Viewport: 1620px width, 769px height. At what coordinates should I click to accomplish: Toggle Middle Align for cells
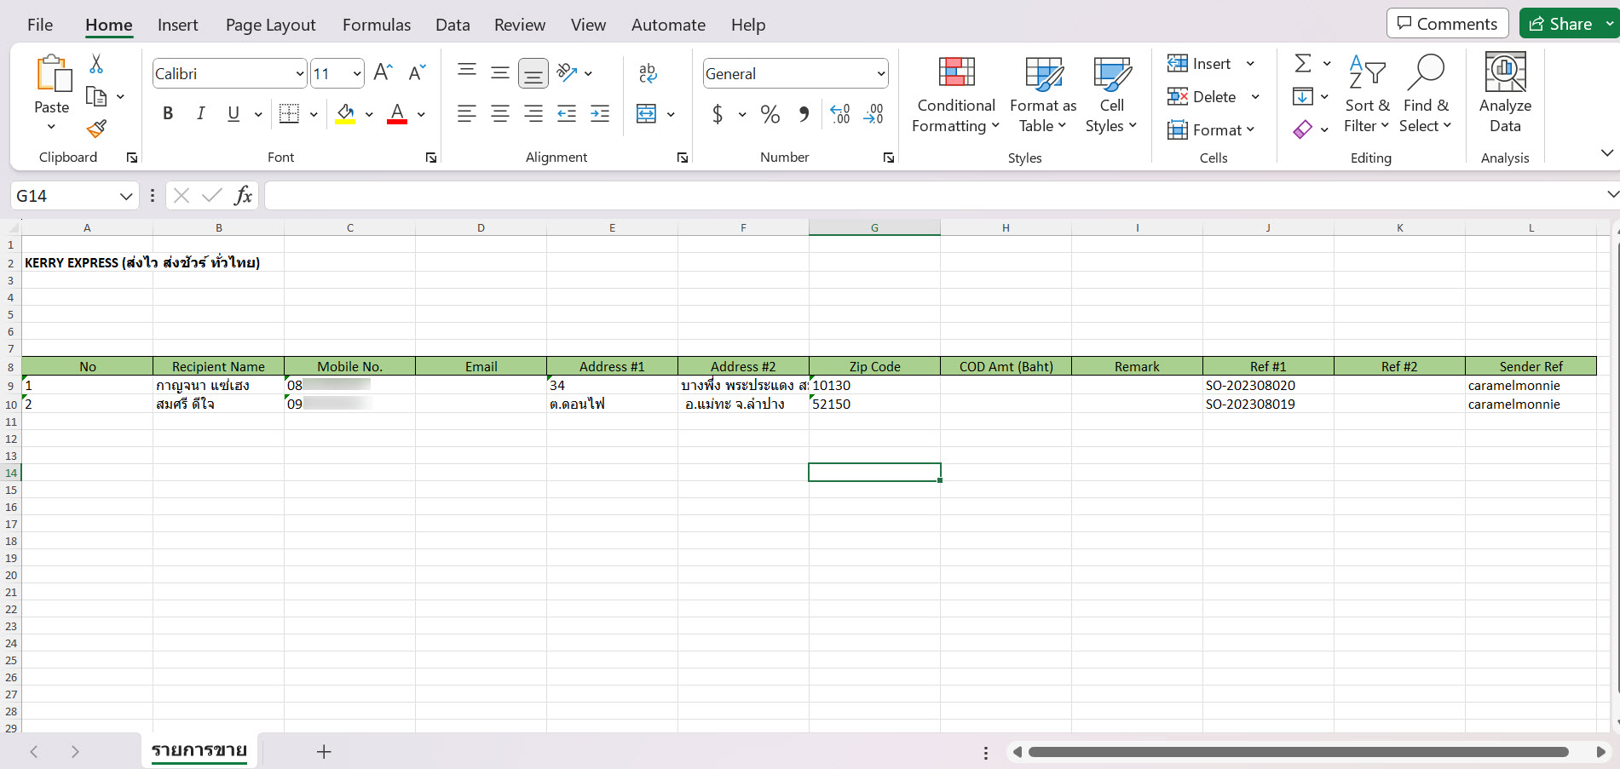(x=500, y=72)
